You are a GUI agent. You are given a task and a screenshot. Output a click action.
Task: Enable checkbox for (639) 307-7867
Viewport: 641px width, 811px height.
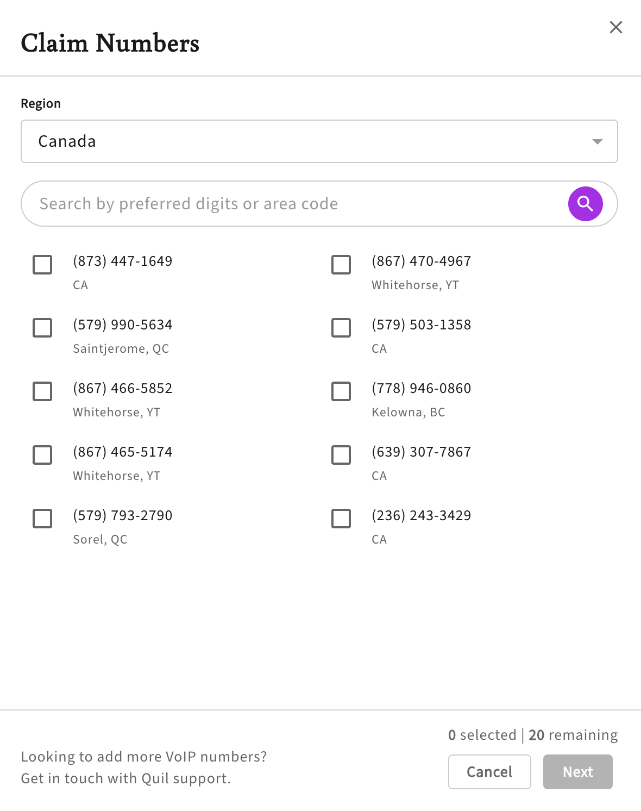click(x=341, y=455)
